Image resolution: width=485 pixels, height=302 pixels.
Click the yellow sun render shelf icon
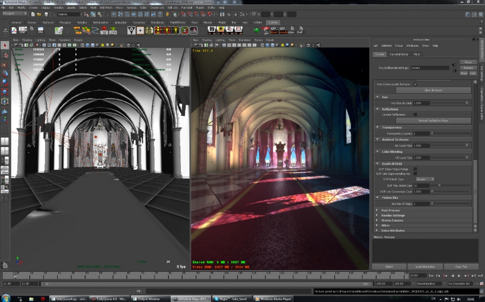[221, 30]
